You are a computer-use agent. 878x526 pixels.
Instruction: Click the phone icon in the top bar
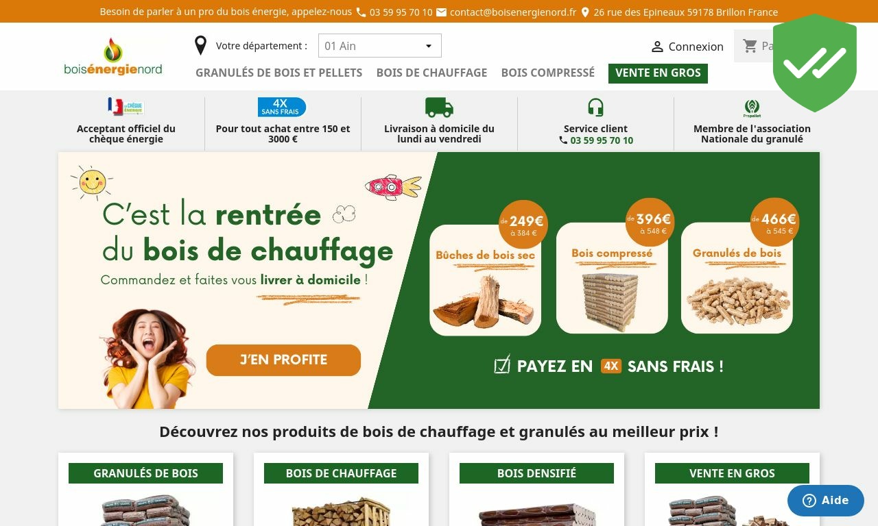[361, 12]
